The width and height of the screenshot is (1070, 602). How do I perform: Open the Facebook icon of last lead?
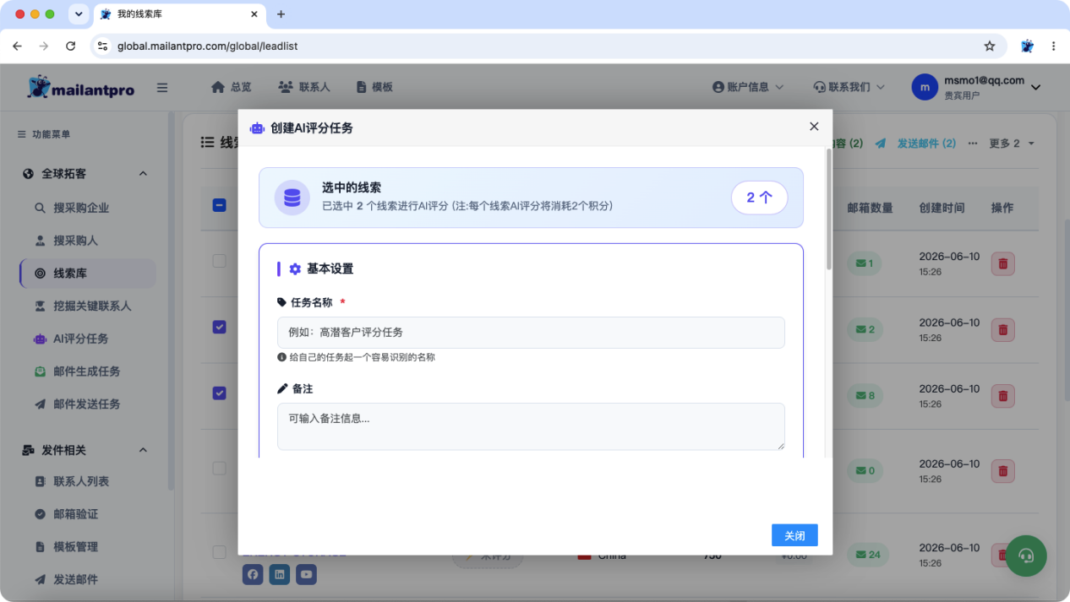[253, 575]
